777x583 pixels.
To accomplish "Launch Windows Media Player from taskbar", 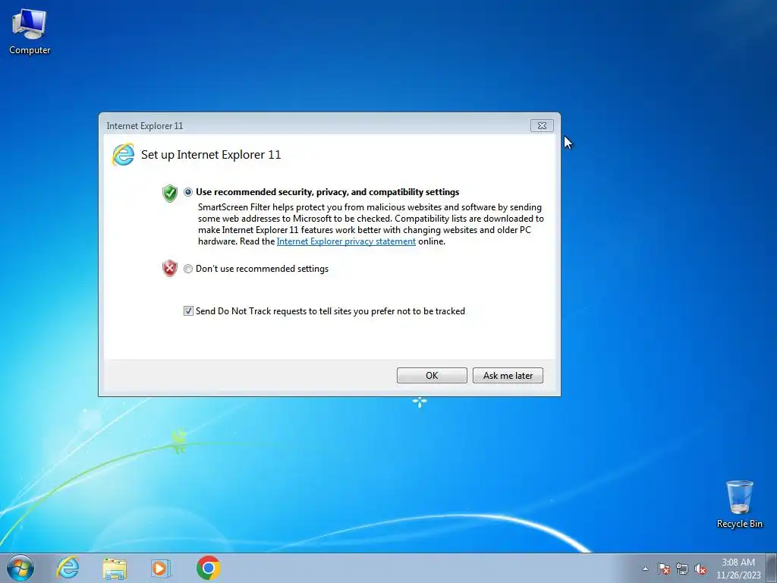I will pyautogui.click(x=161, y=568).
